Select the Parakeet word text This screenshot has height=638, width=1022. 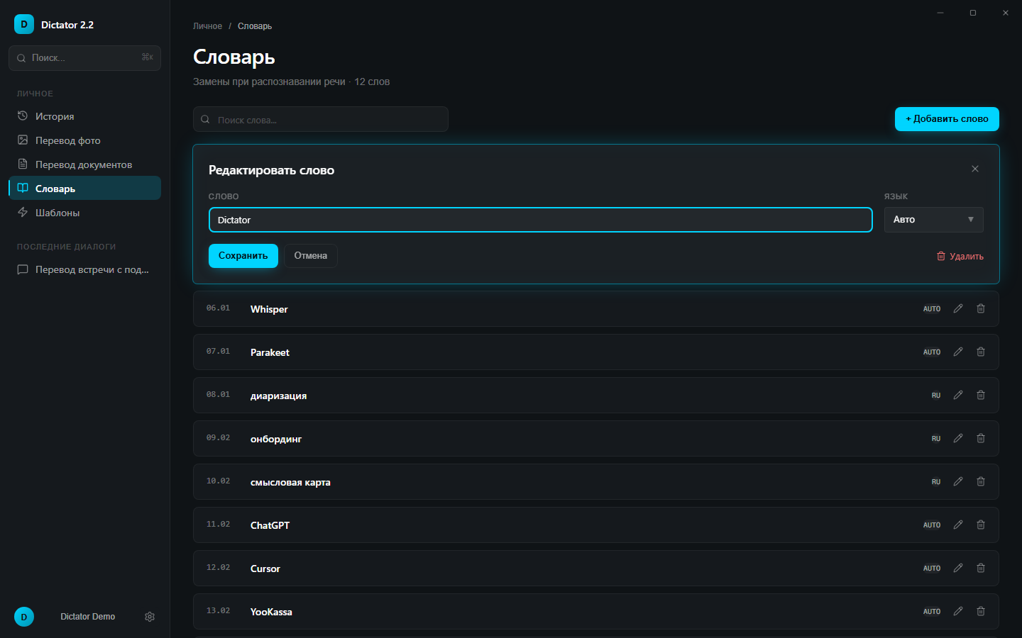click(x=270, y=352)
